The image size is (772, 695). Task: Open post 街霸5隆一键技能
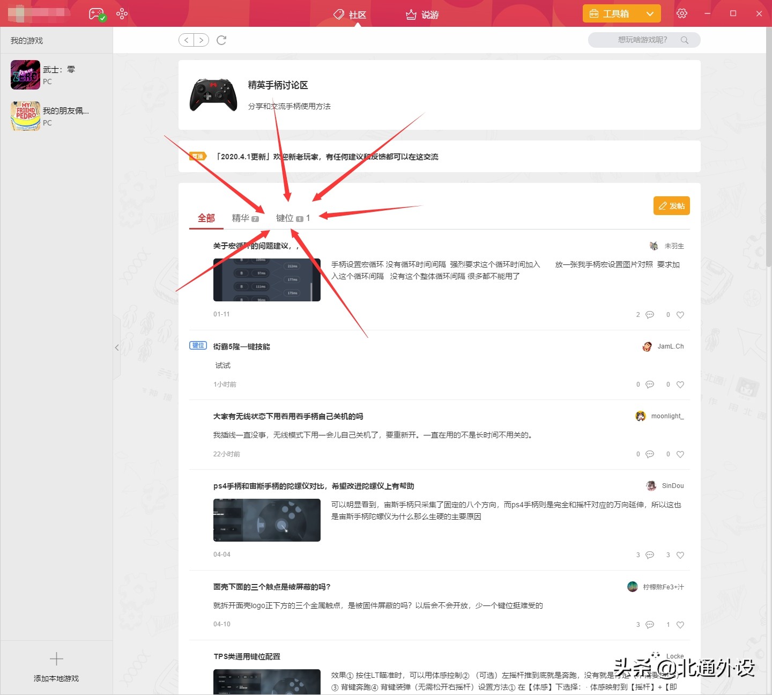tap(242, 346)
